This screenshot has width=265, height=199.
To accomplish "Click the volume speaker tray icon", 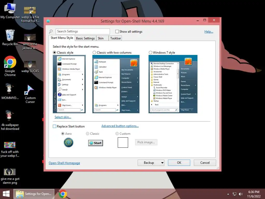I will click(x=241, y=194).
